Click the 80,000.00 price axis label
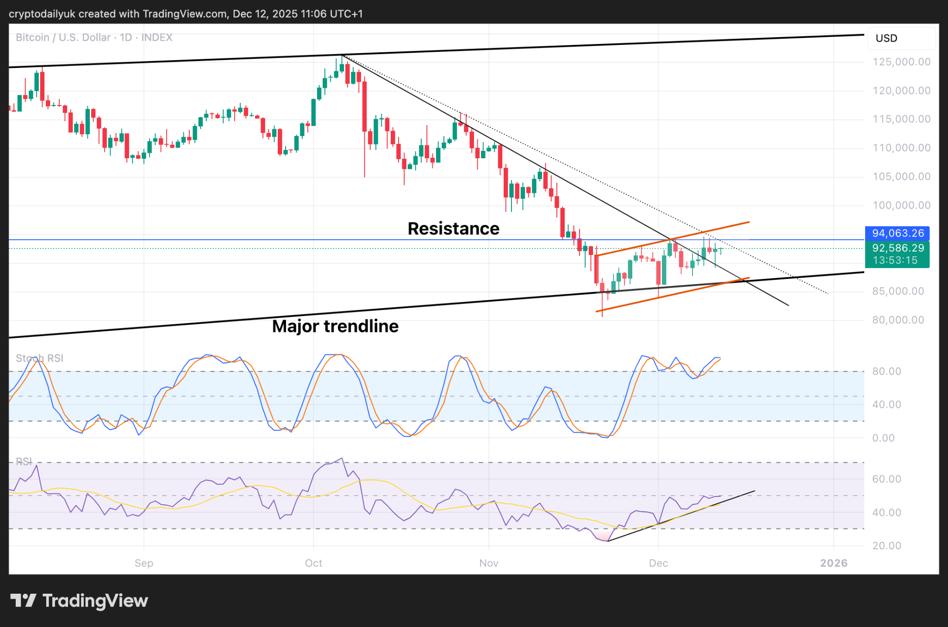Image resolution: width=948 pixels, height=627 pixels. click(898, 320)
